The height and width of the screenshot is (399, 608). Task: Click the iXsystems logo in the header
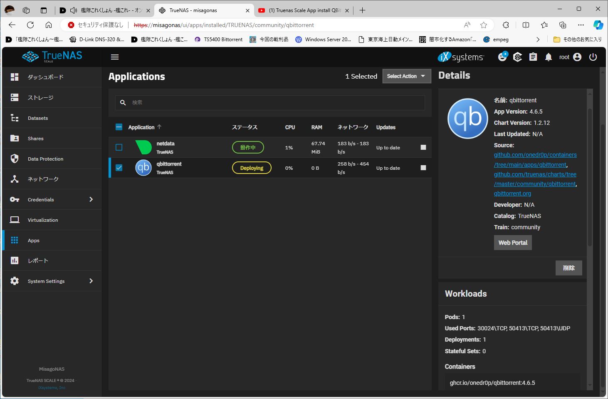pos(461,57)
